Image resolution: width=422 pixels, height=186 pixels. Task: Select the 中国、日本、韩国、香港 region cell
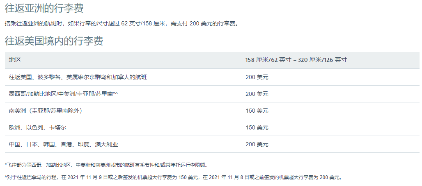pos(63,144)
